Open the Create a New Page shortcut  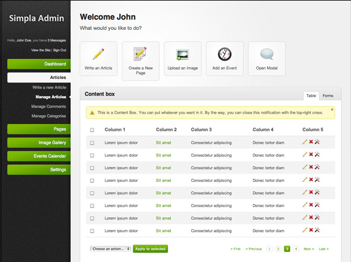(x=140, y=54)
